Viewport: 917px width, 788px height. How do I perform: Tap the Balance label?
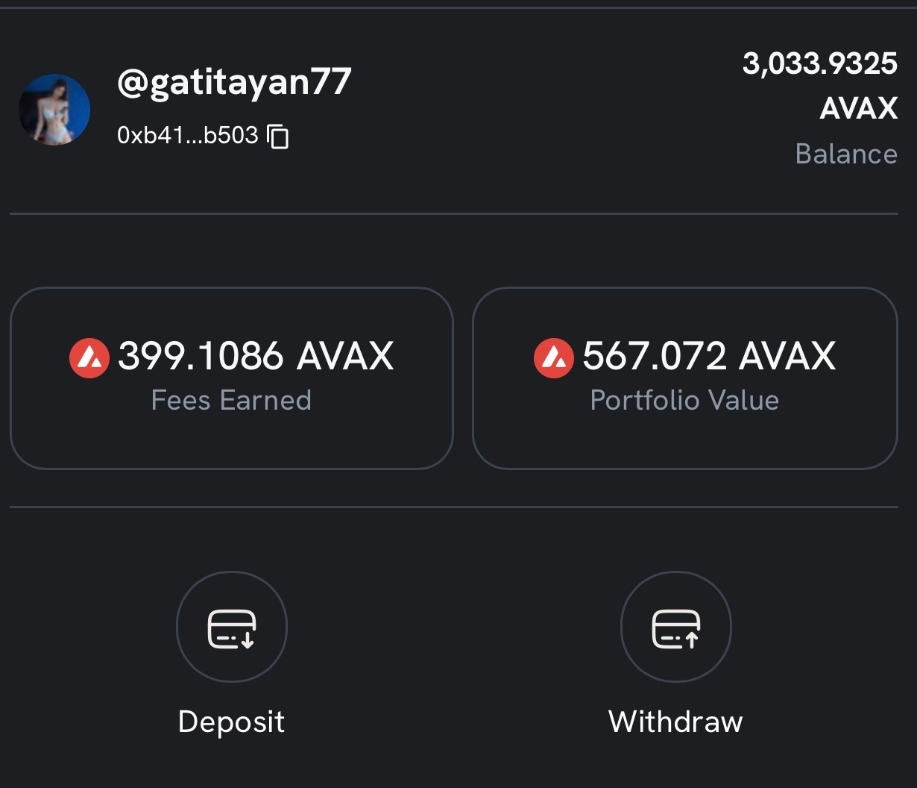[846, 154]
